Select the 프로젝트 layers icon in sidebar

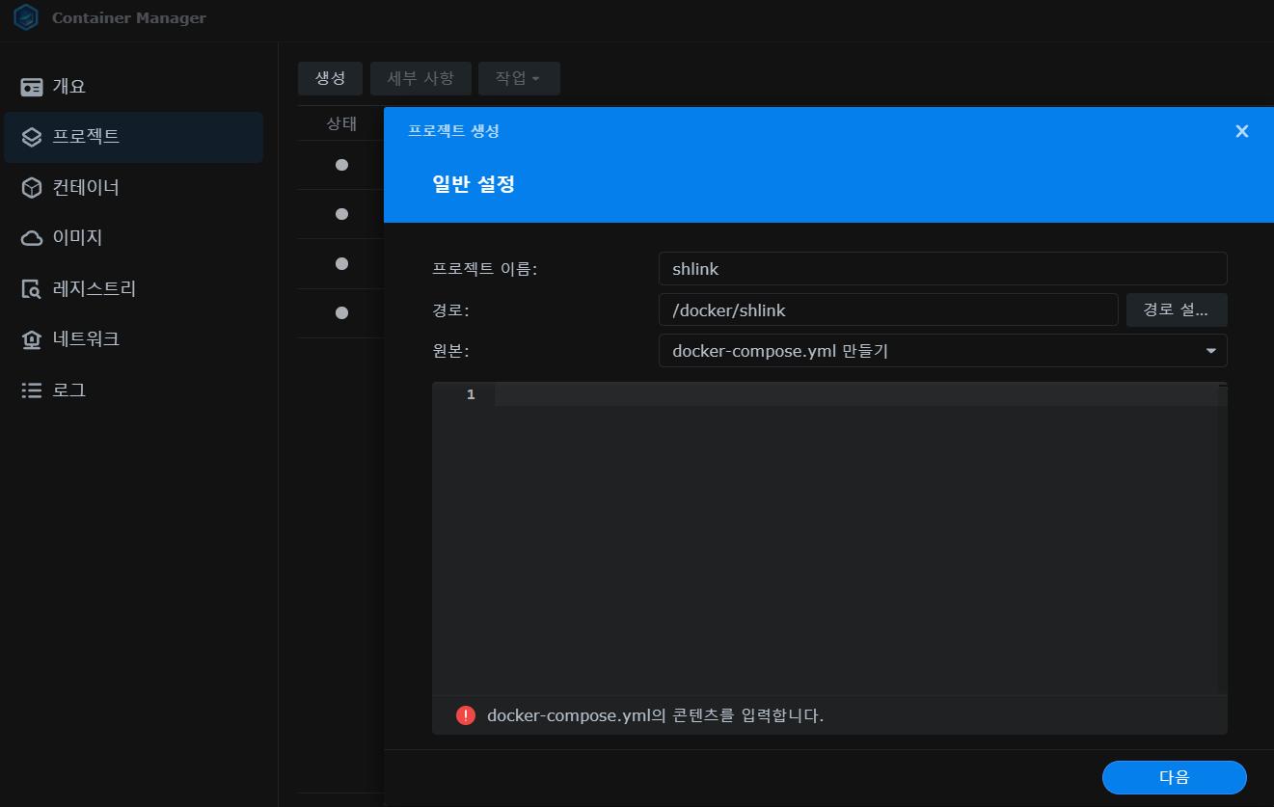click(x=32, y=137)
